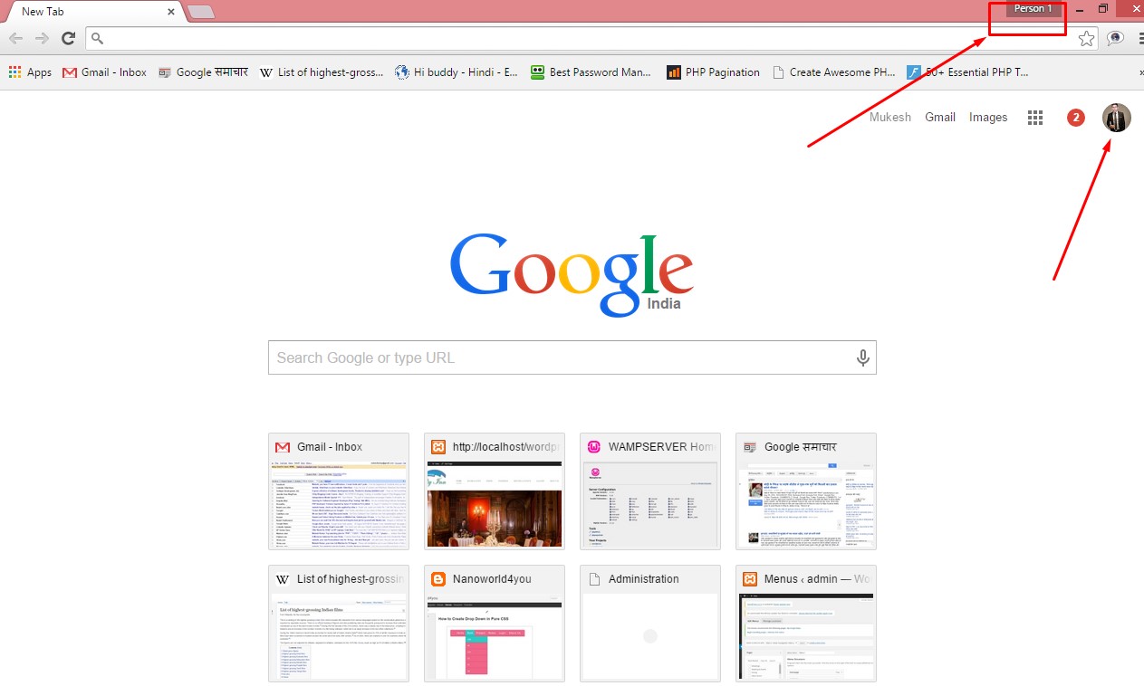Click the Search Google or type URL box
Viewport: 1144px width, 686px height.
coord(572,357)
